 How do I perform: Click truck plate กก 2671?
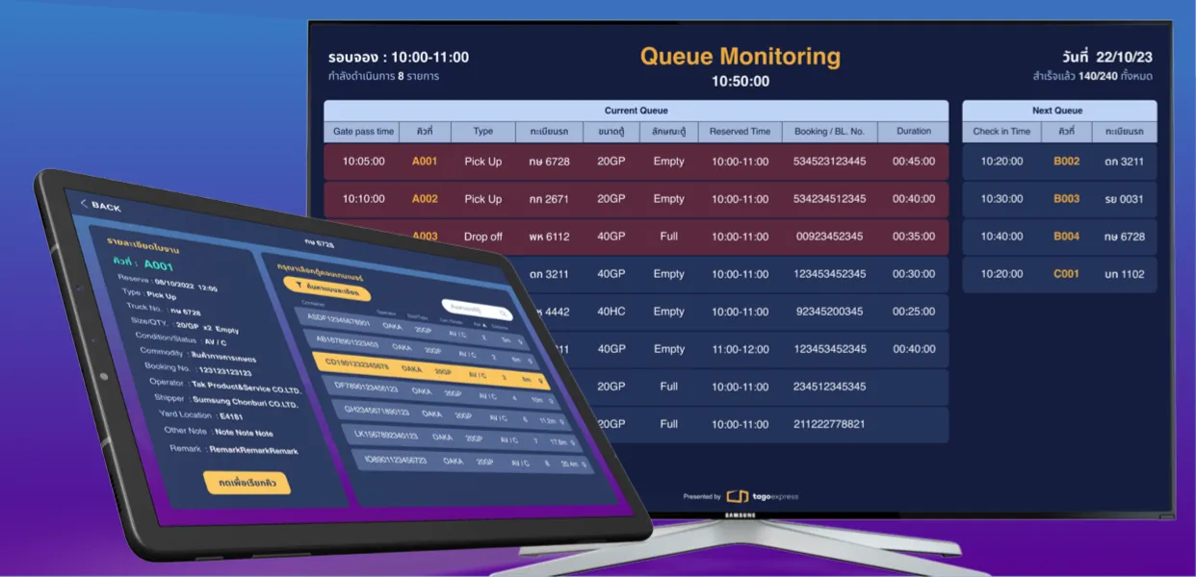(549, 199)
